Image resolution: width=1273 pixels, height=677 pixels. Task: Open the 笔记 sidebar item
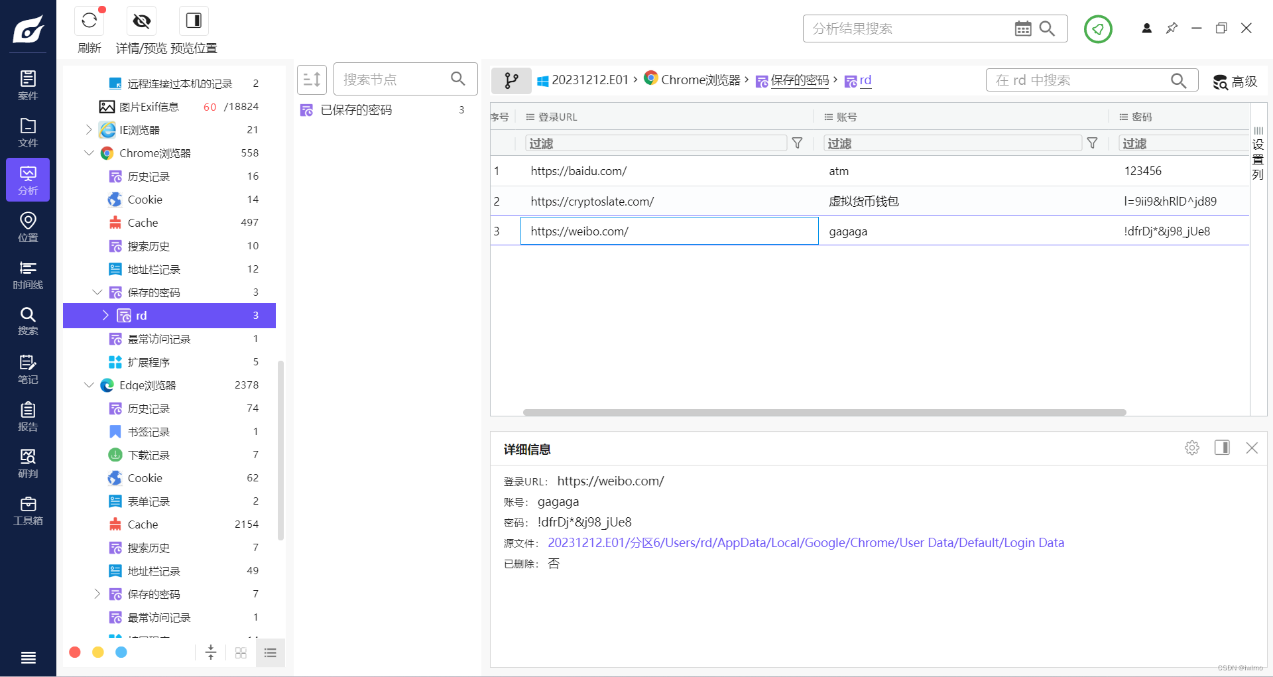click(28, 369)
